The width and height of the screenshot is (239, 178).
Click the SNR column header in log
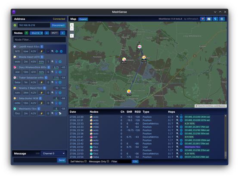(x=130, y=112)
